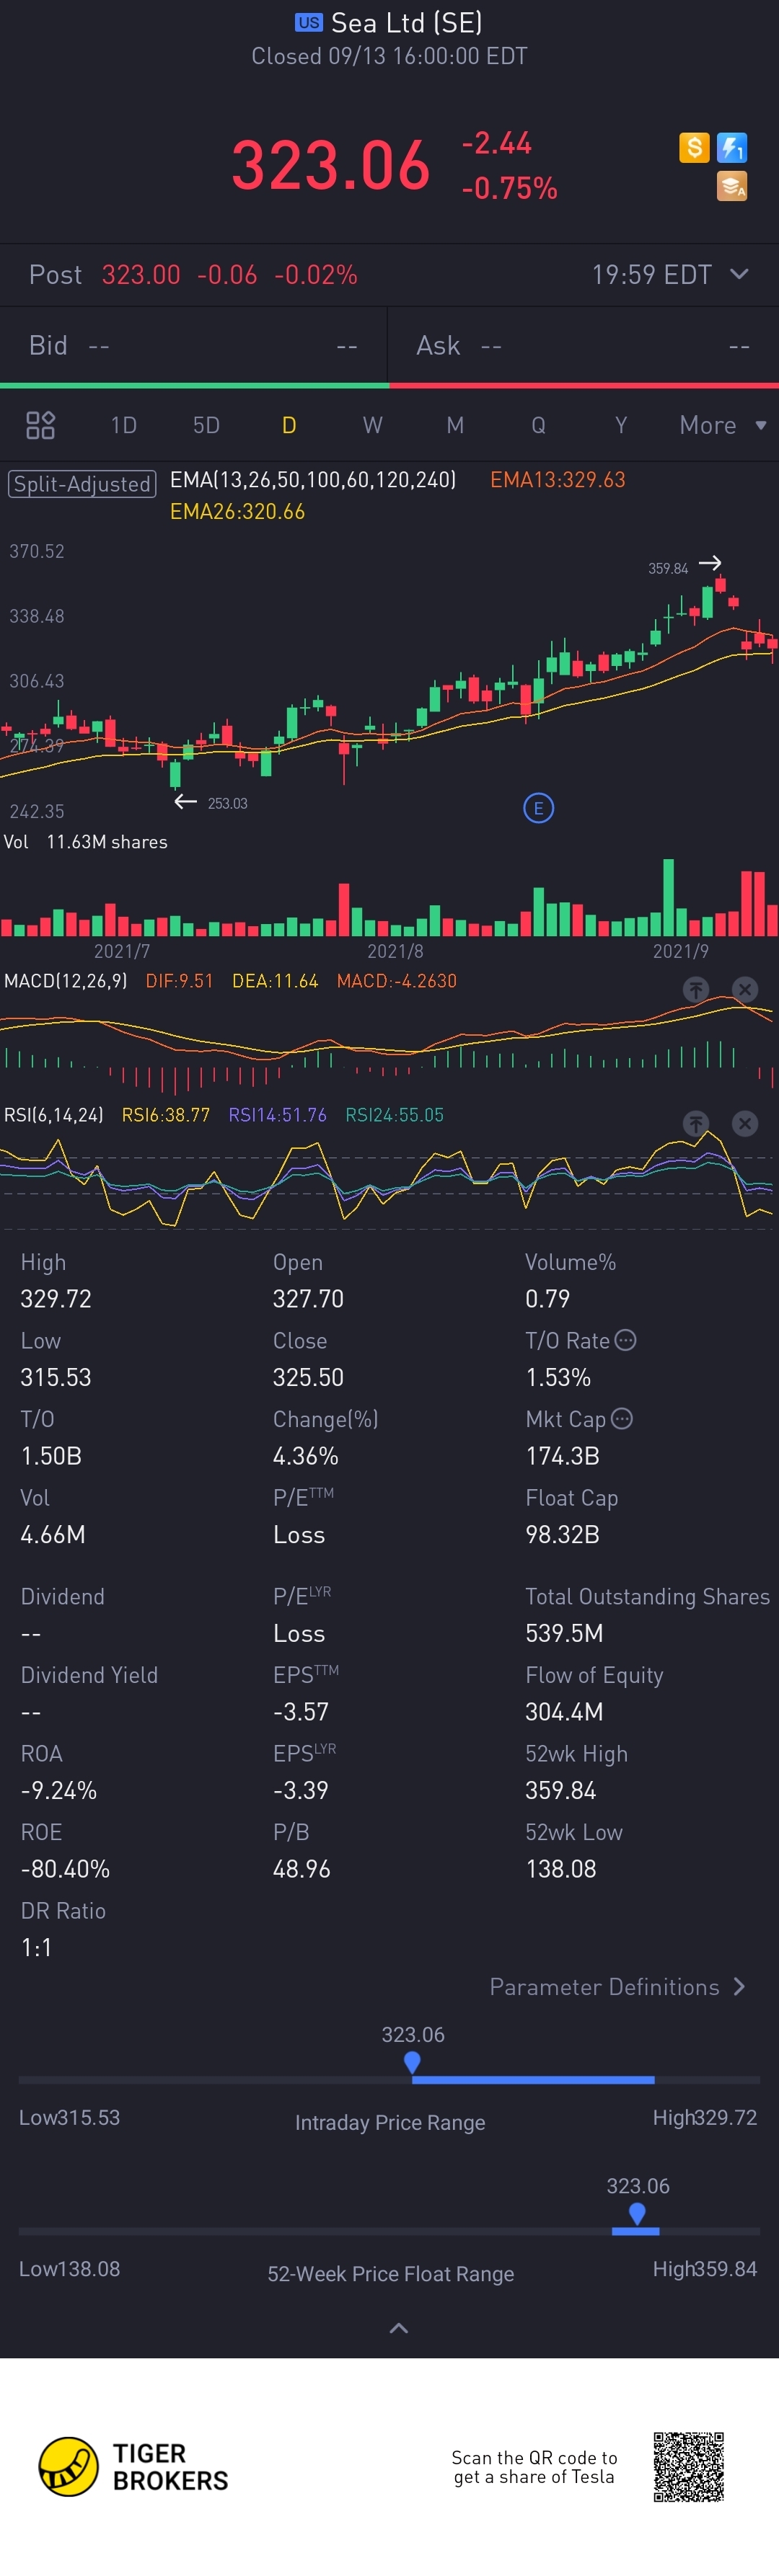Image resolution: width=779 pixels, height=2576 pixels.
Task: Tap the DIF:9.51 value
Action: click(x=179, y=981)
